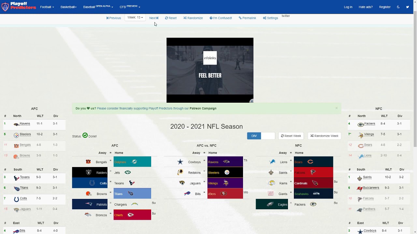The height and width of the screenshot is (234, 417).
Task: Click Lions logo in NFC matchup
Action: tap(273, 162)
